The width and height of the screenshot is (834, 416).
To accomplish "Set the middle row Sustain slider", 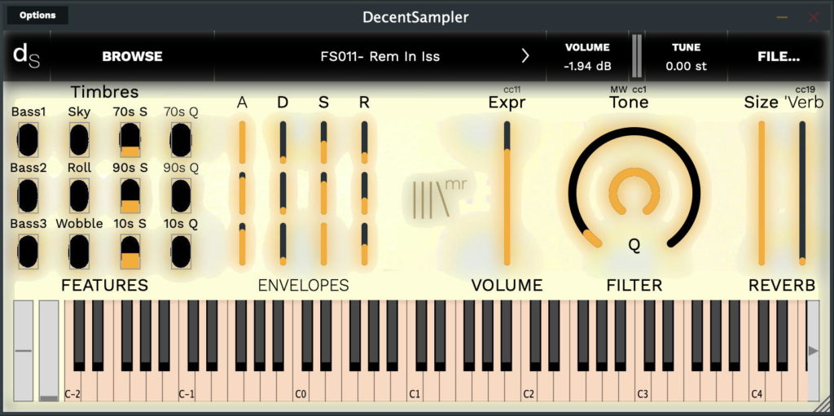I will point(323,193).
